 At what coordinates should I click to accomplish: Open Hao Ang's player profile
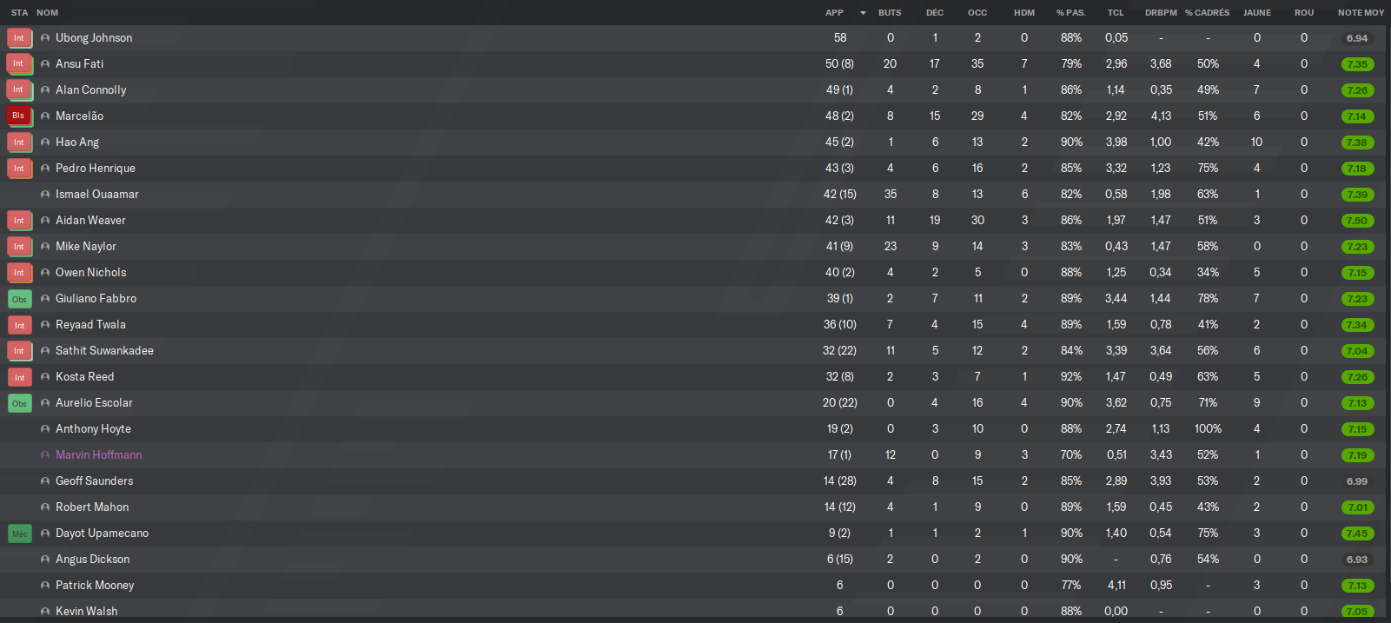(x=77, y=142)
